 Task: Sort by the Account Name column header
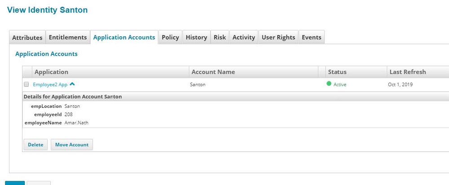[213, 72]
